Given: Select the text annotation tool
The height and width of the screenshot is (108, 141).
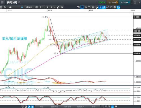Looking at the screenshot, I should (x=89, y=7).
